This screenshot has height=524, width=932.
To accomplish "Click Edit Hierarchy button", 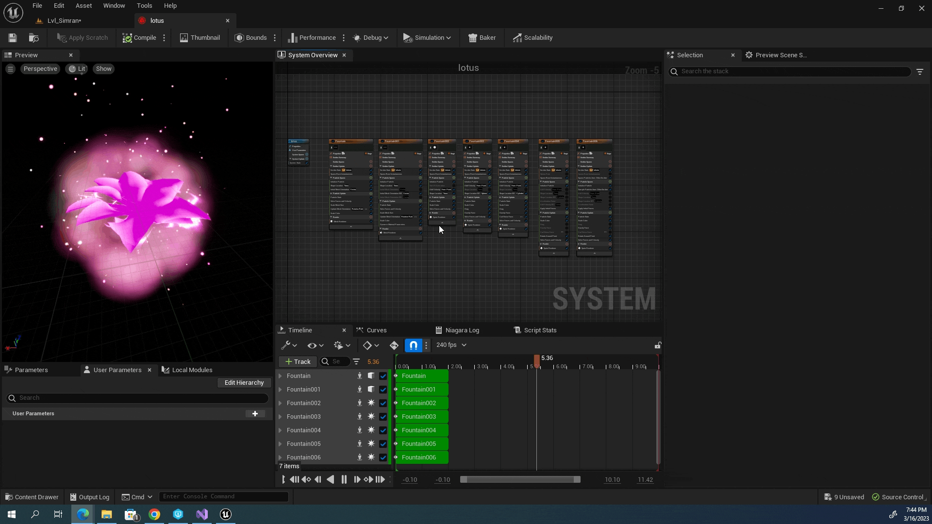I will coord(244,383).
